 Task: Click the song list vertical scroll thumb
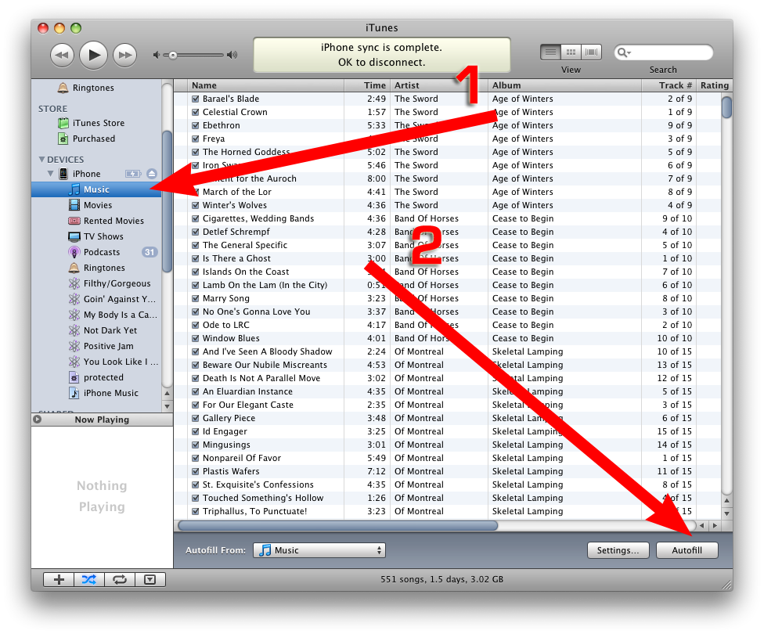pos(726,107)
